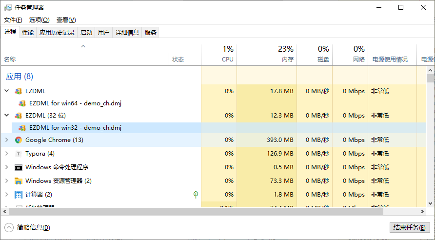435x240 pixels.
Task: Switch to the 服务 tab
Action: (150, 33)
